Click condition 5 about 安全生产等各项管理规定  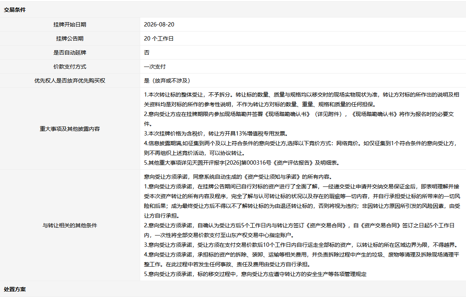tap(255, 274)
